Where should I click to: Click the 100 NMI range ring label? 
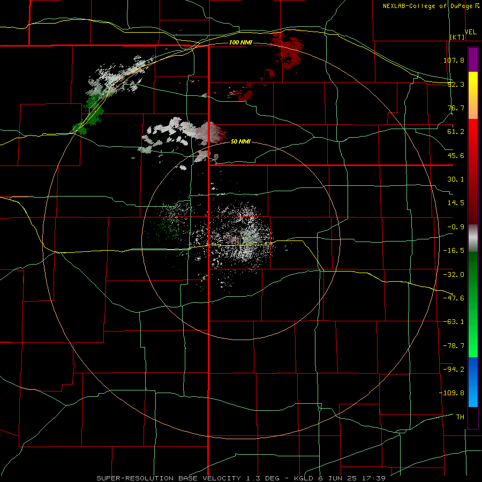[240, 42]
